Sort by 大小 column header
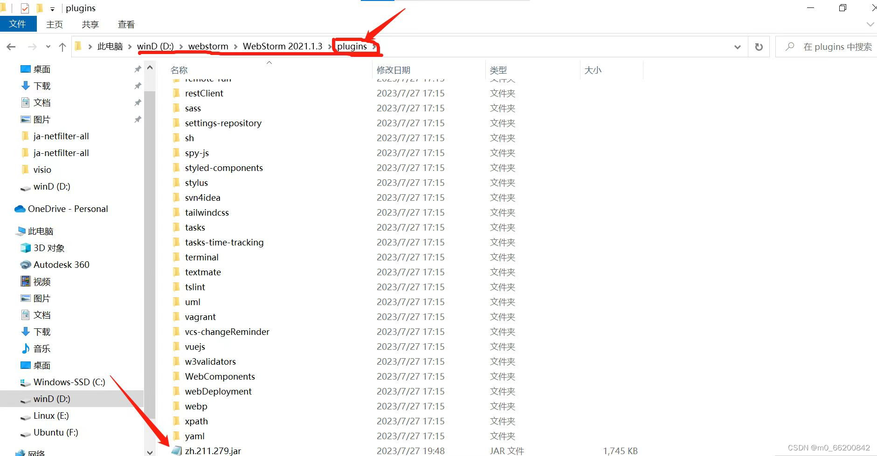877x456 pixels. tap(593, 70)
